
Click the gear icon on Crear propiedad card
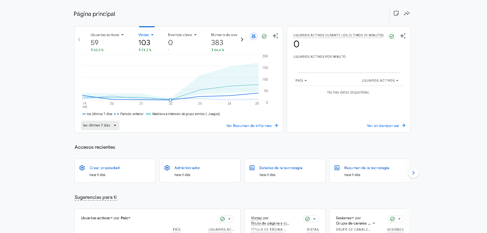coord(82,168)
